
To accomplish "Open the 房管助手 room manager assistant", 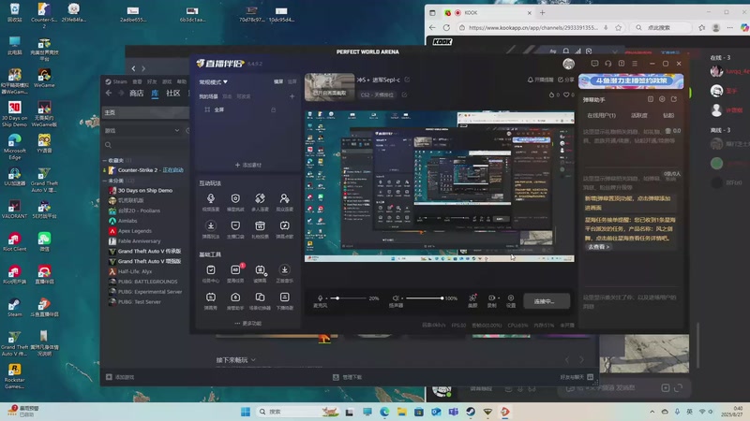I will tap(235, 297).
